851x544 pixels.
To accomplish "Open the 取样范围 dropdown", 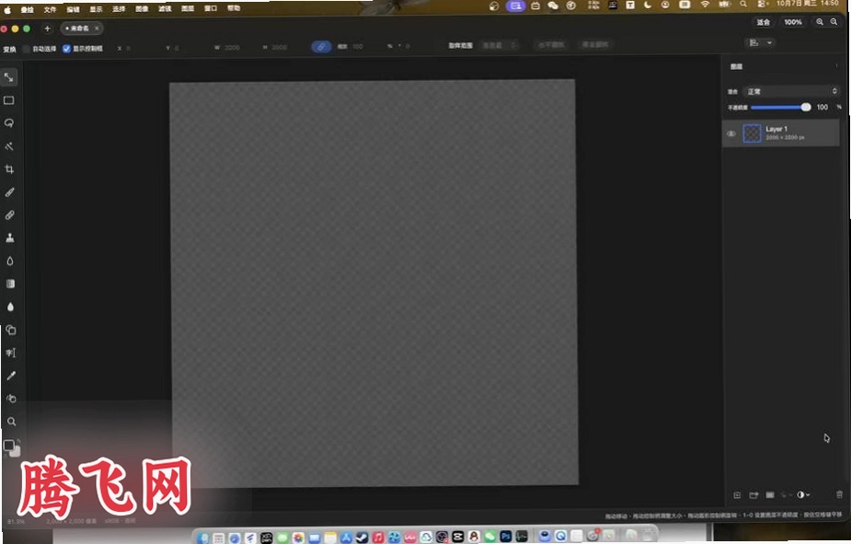I will 499,45.
